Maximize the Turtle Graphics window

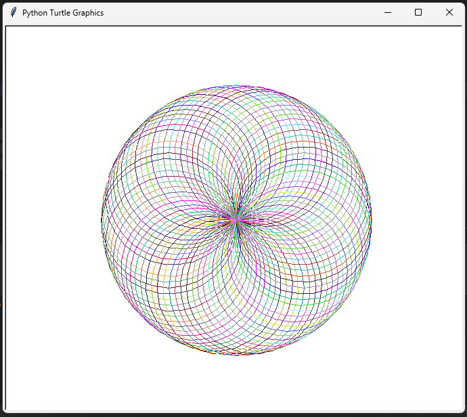pyautogui.click(x=418, y=12)
